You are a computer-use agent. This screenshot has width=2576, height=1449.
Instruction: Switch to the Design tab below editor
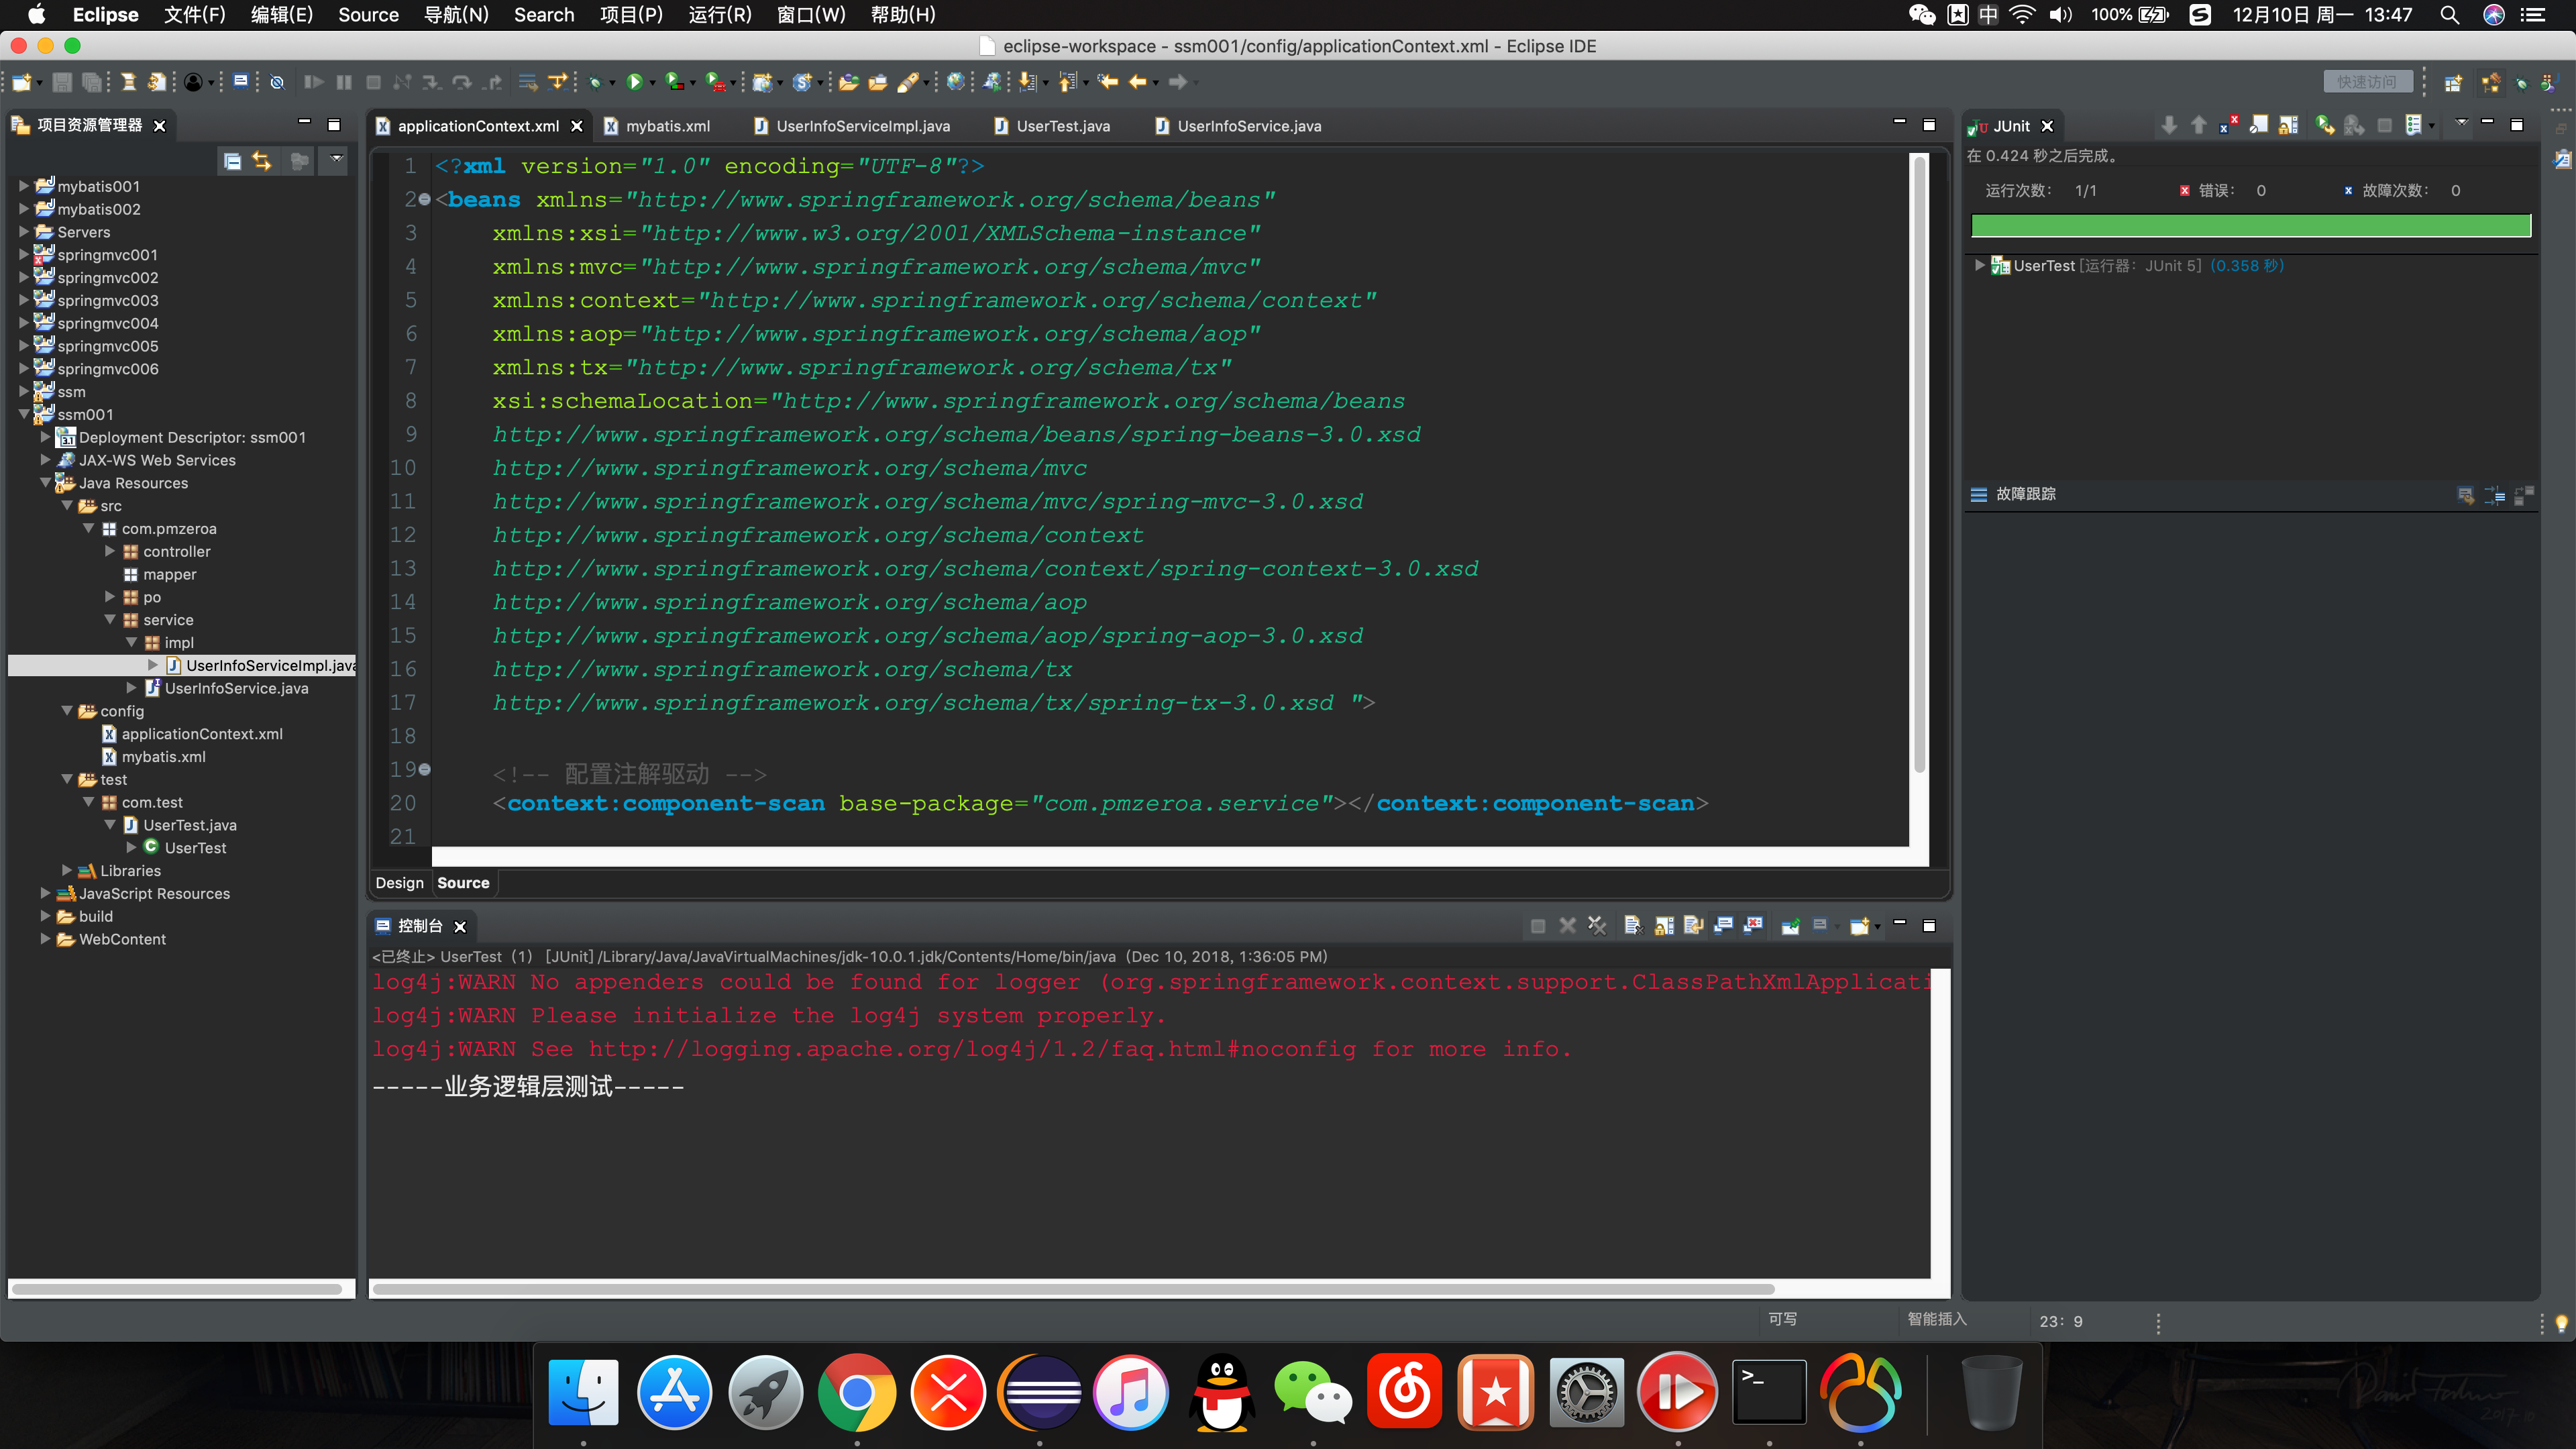(399, 883)
